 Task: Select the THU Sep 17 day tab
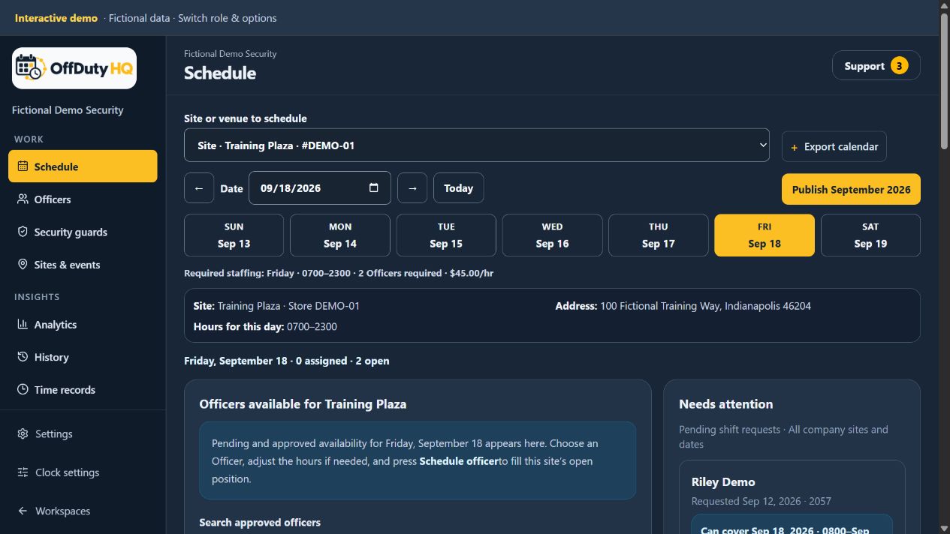pyautogui.click(x=659, y=235)
